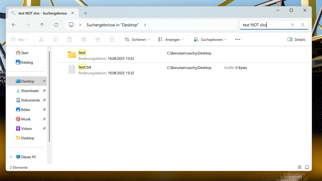Click the search magnifier icon
Viewport: 322px width, 181px height.
click(303, 25)
